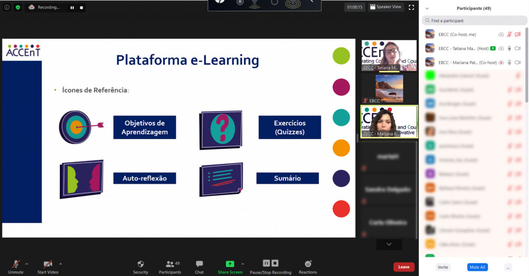
Task: Enter full screen mode
Action: pos(411,7)
